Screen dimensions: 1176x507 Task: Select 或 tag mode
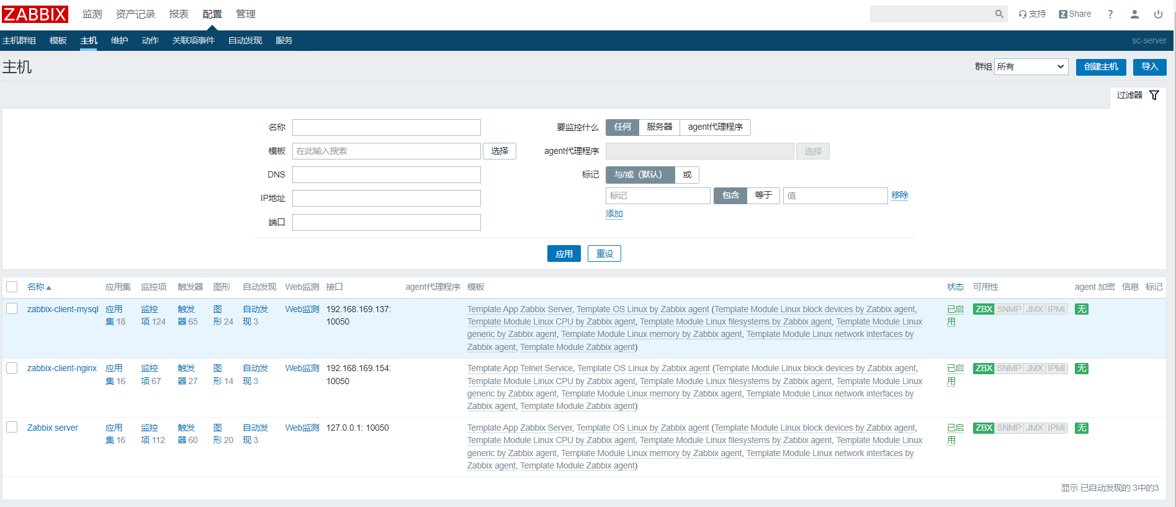pos(687,174)
